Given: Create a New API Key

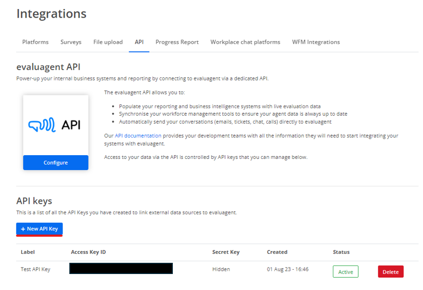Looking at the screenshot, I should click(39, 229).
